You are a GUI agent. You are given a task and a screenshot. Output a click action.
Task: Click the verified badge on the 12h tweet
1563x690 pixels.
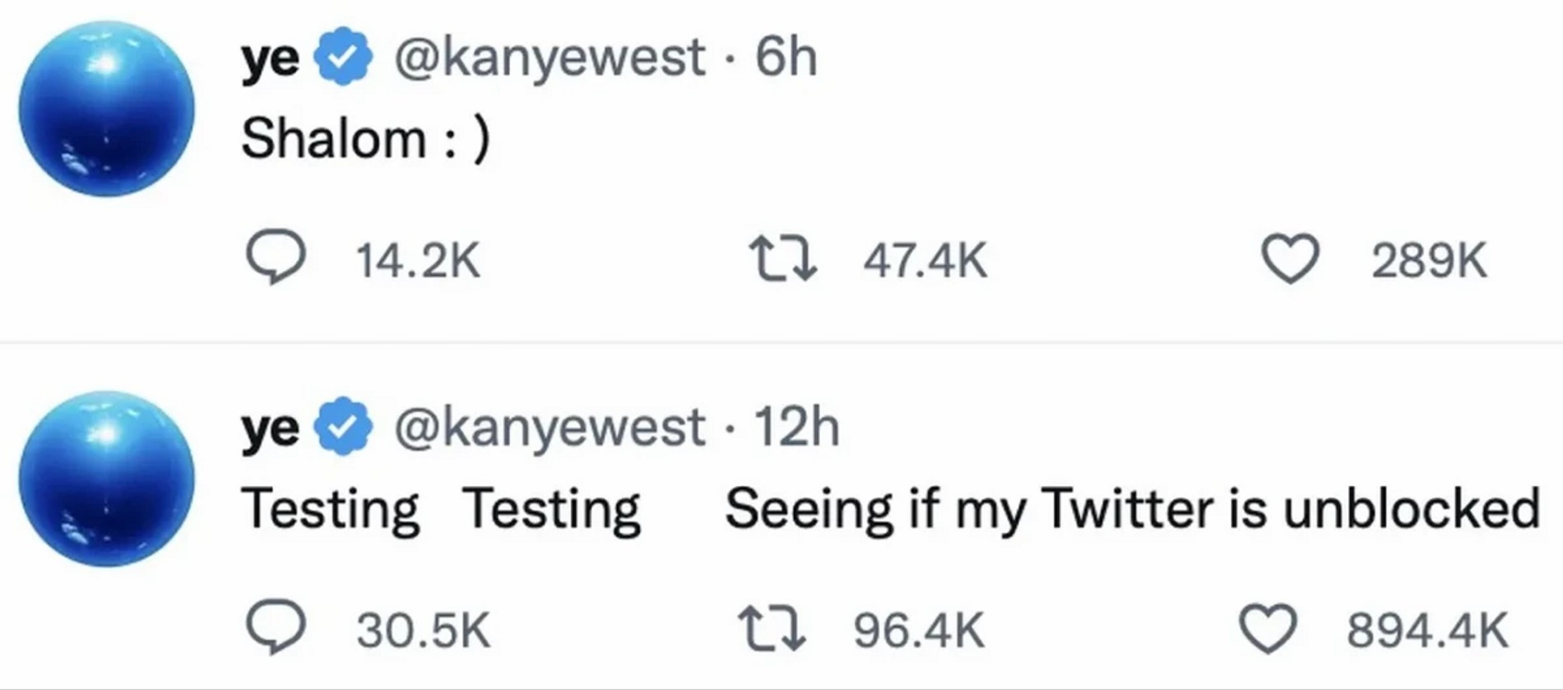click(345, 427)
